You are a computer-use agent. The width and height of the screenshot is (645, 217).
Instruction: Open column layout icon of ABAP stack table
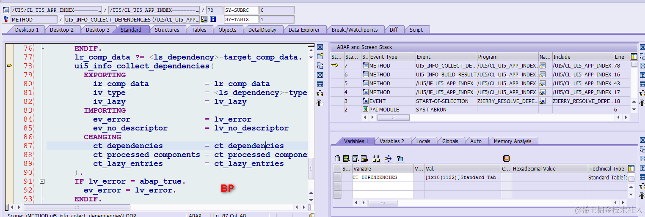click(x=634, y=57)
